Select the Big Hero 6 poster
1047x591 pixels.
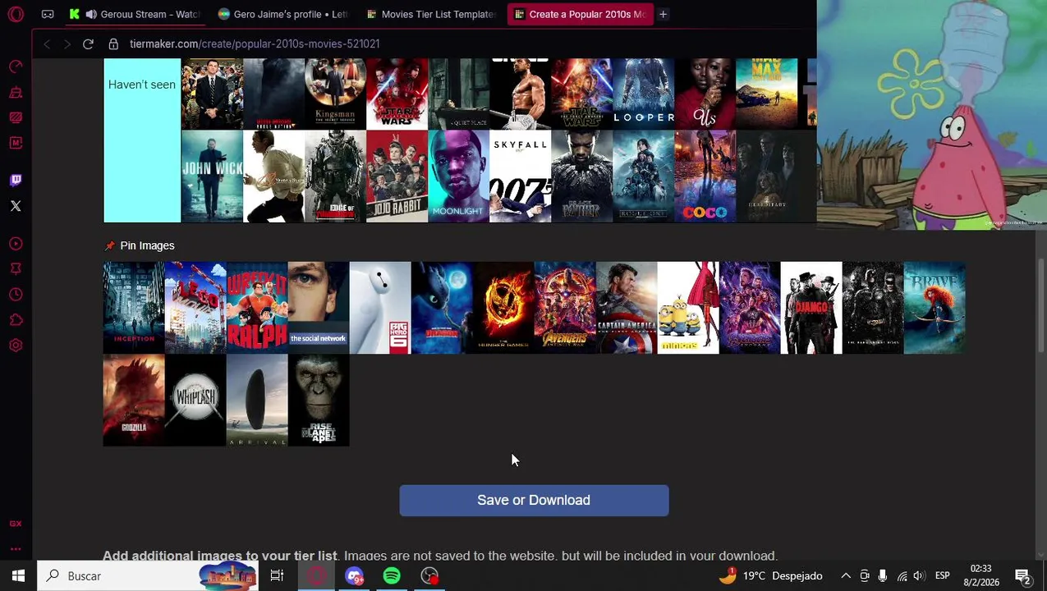click(x=380, y=308)
